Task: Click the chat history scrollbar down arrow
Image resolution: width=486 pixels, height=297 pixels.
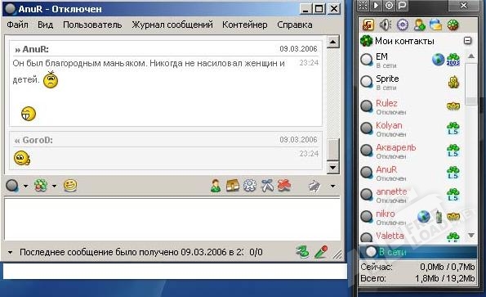Action: [333, 168]
